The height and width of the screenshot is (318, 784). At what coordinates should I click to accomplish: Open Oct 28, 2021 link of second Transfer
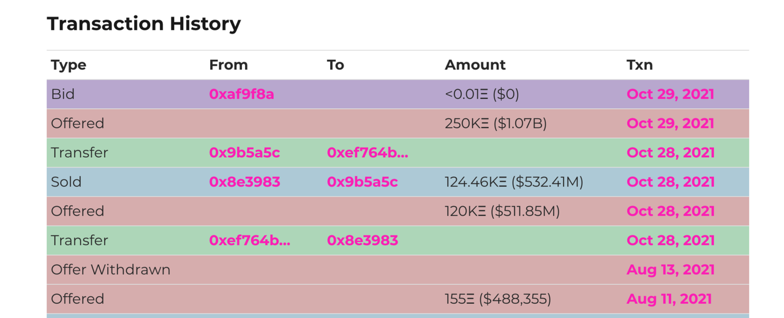point(670,240)
